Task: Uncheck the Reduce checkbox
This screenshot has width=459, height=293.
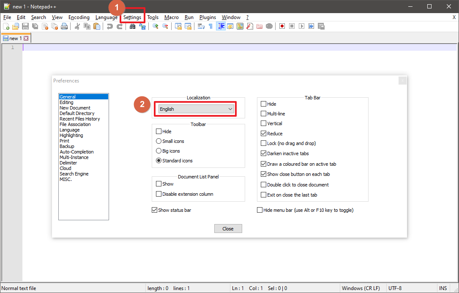Action: click(x=263, y=134)
